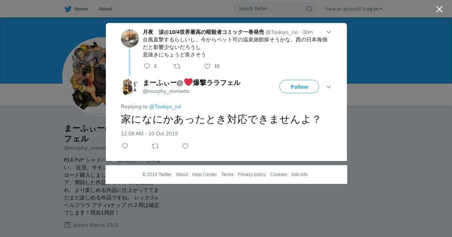Viewport: 452px width, 237px height.
Task: Open the Privacy policy footer link
Action: (x=252, y=175)
